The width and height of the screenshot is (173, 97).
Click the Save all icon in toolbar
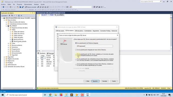(23, 7)
